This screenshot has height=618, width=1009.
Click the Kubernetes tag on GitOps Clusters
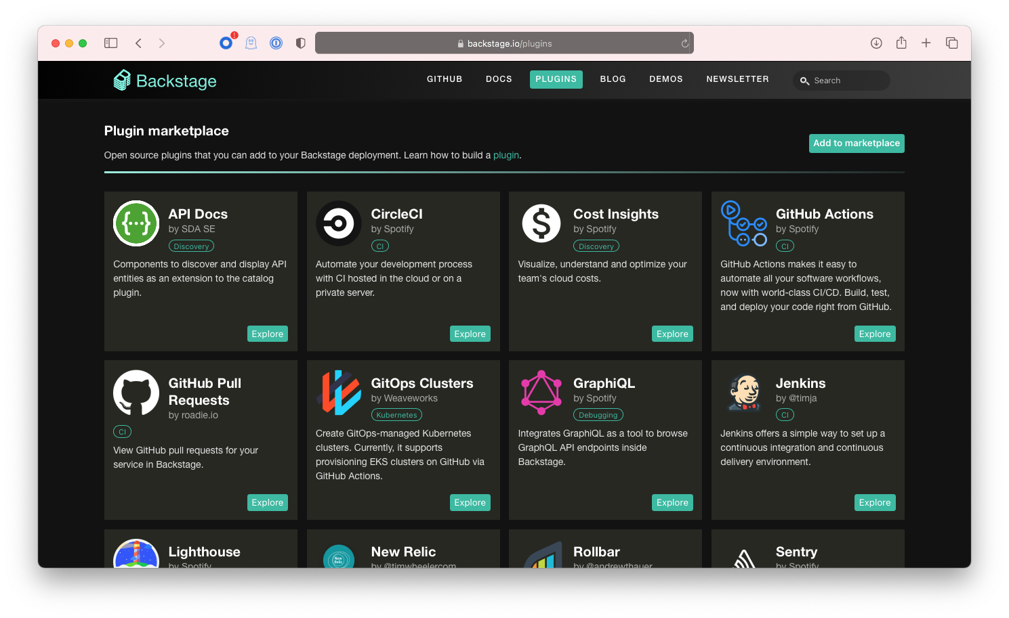(396, 415)
